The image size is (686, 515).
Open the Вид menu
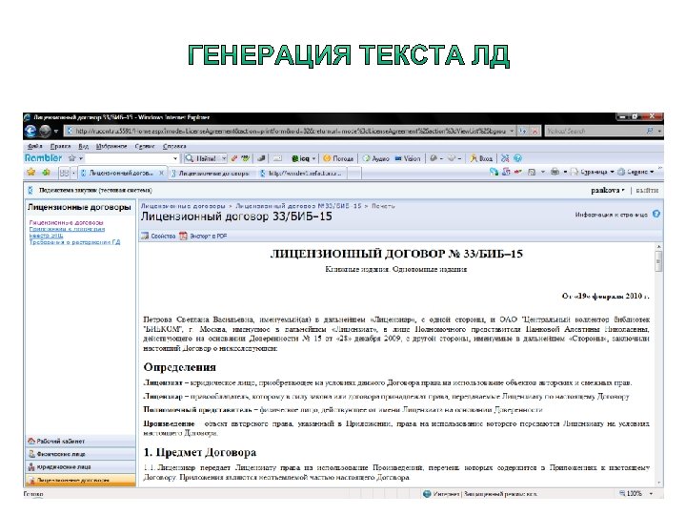coord(83,146)
